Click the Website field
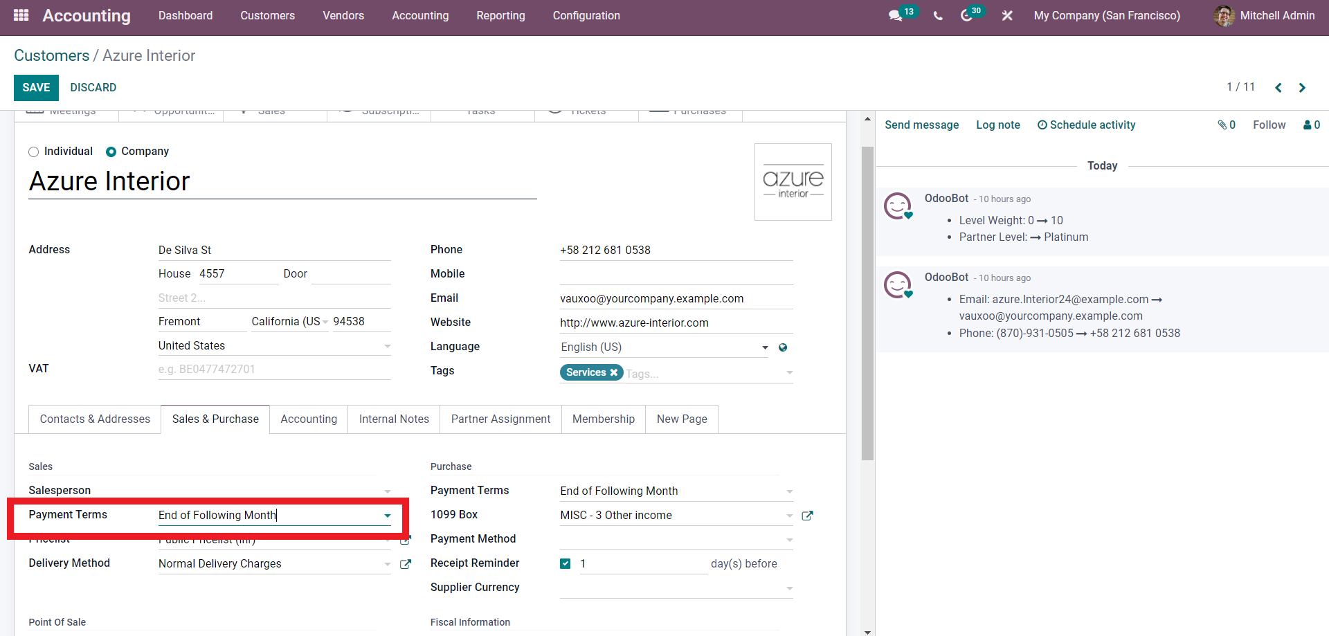 [676, 322]
